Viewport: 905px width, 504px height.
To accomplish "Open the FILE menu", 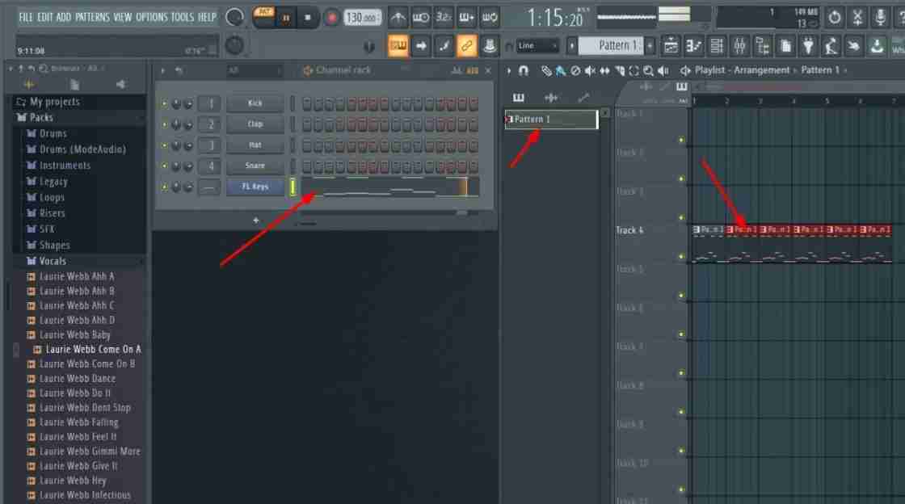I will click(x=26, y=17).
